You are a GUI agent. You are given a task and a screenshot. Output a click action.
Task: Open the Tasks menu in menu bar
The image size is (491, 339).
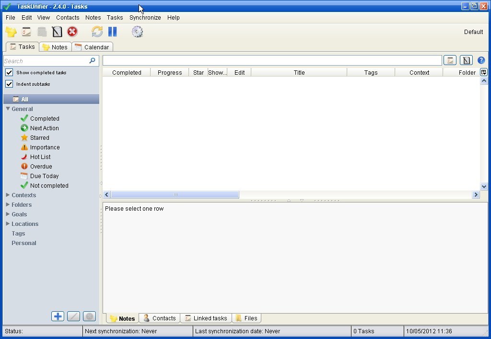coord(115,18)
